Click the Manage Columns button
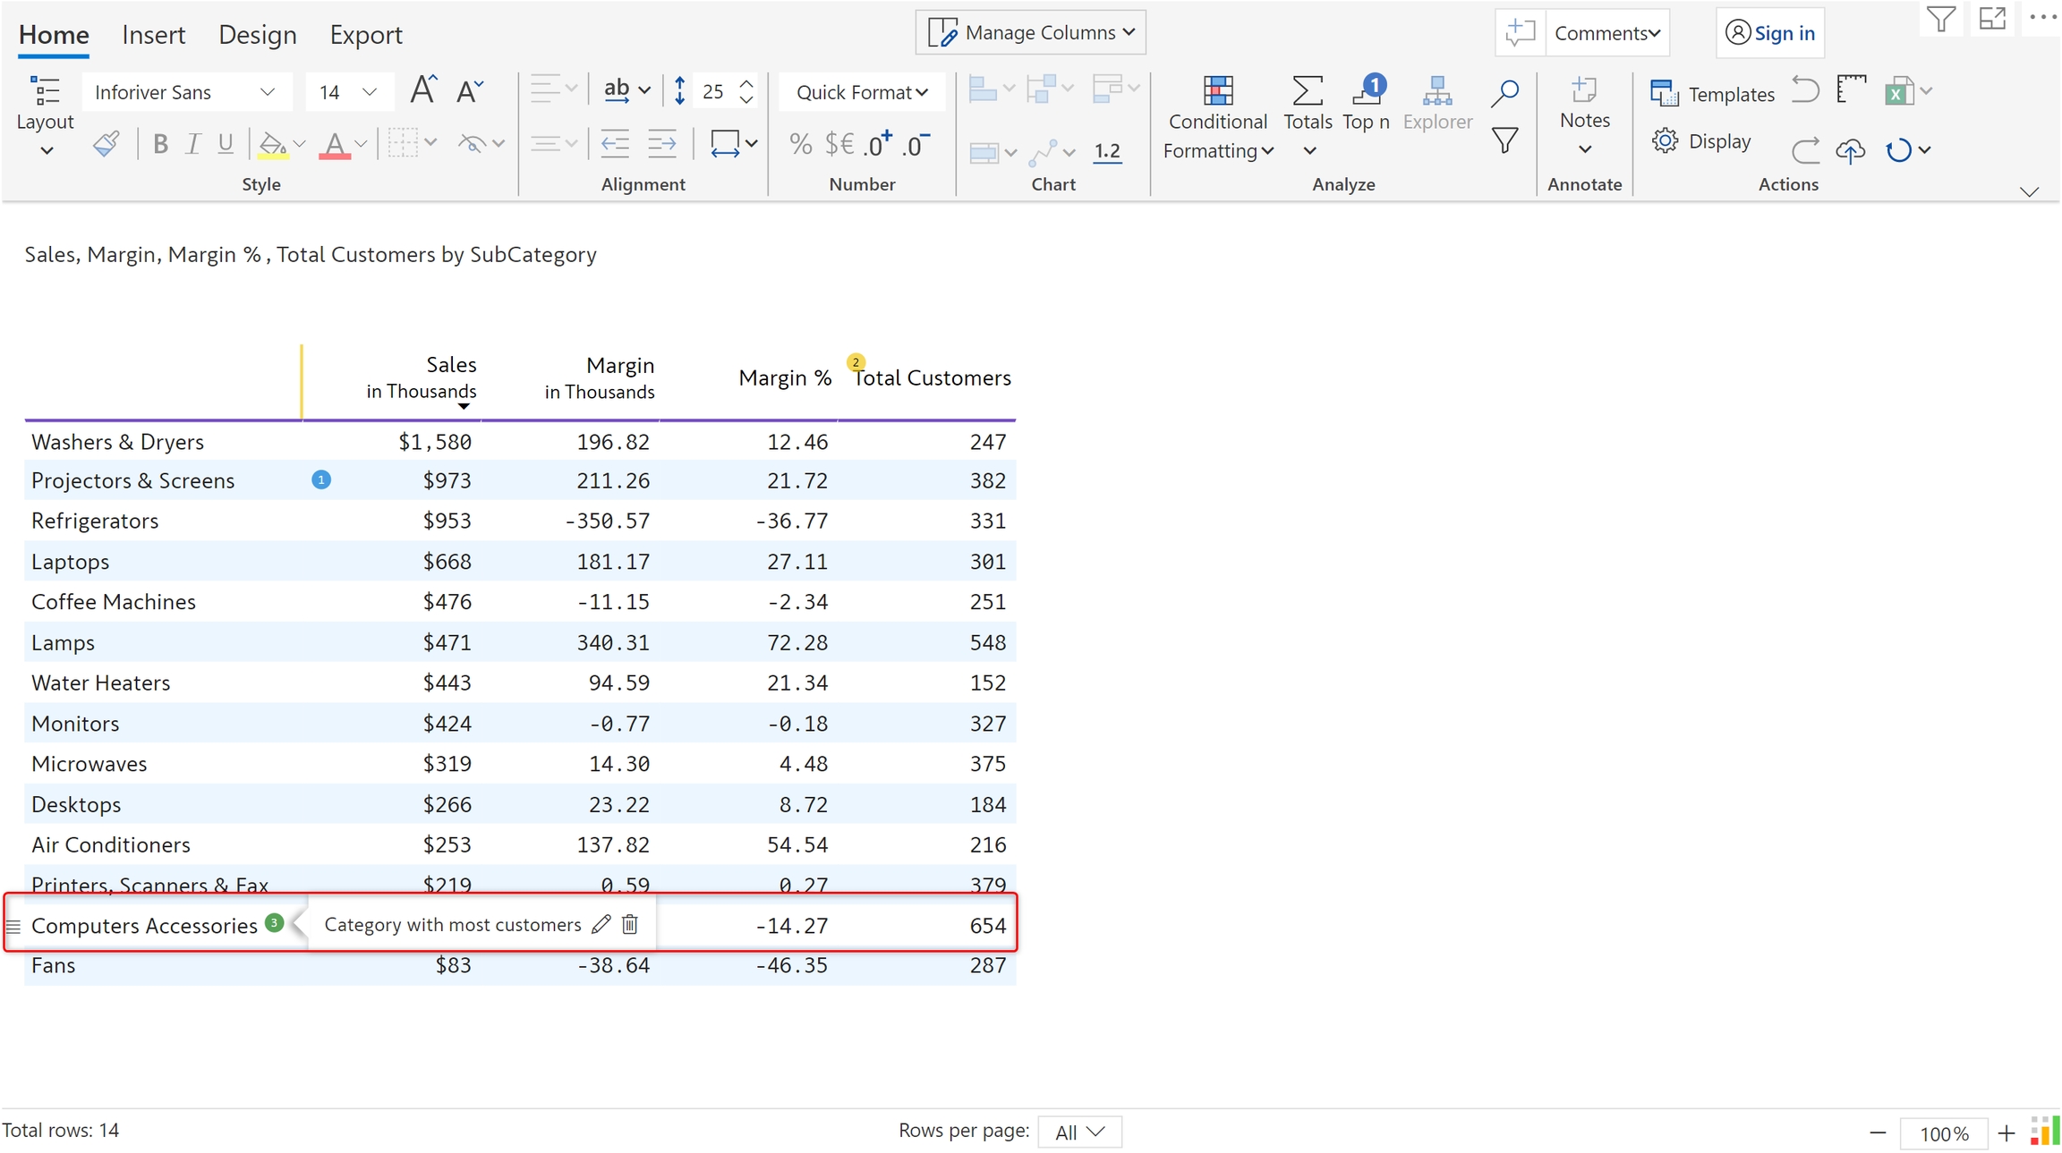This screenshot has height=1153, width=2062. coord(1030,33)
